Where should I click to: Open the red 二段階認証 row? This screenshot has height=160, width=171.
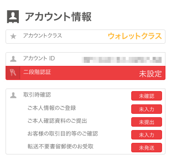pos(85,73)
